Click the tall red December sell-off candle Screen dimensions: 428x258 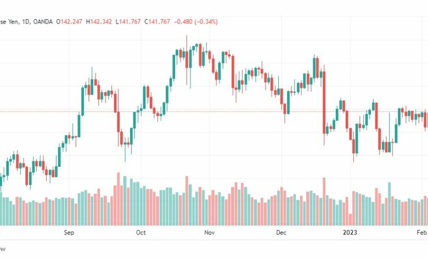[x=324, y=103]
